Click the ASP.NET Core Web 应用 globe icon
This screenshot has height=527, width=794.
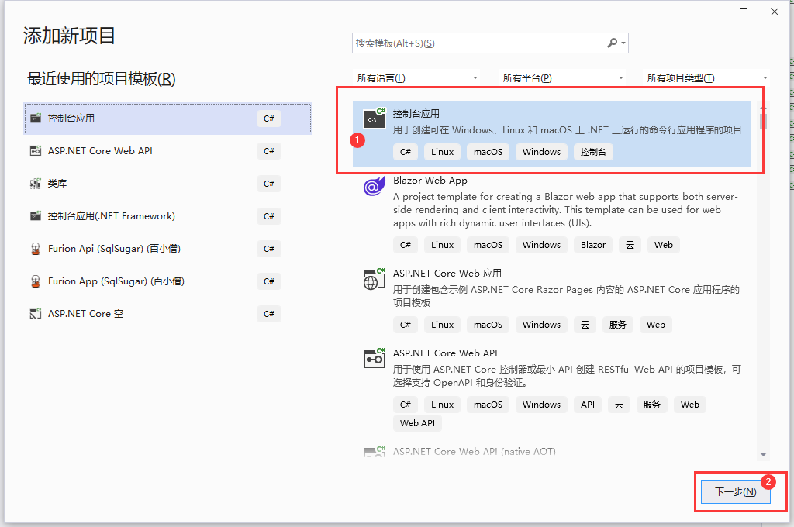pyautogui.click(x=375, y=280)
